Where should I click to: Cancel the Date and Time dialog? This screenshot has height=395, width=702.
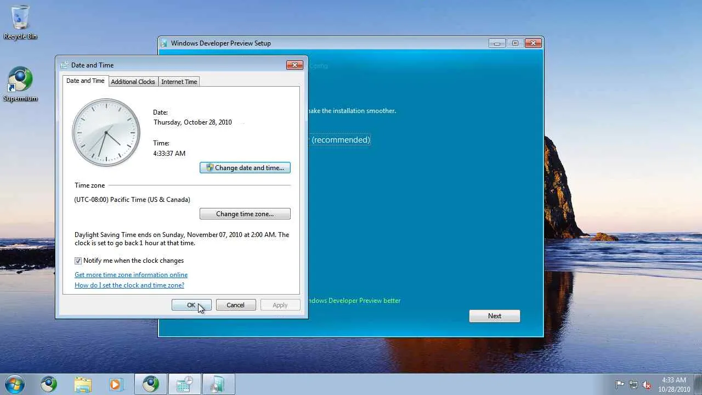click(x=236, y=305)
